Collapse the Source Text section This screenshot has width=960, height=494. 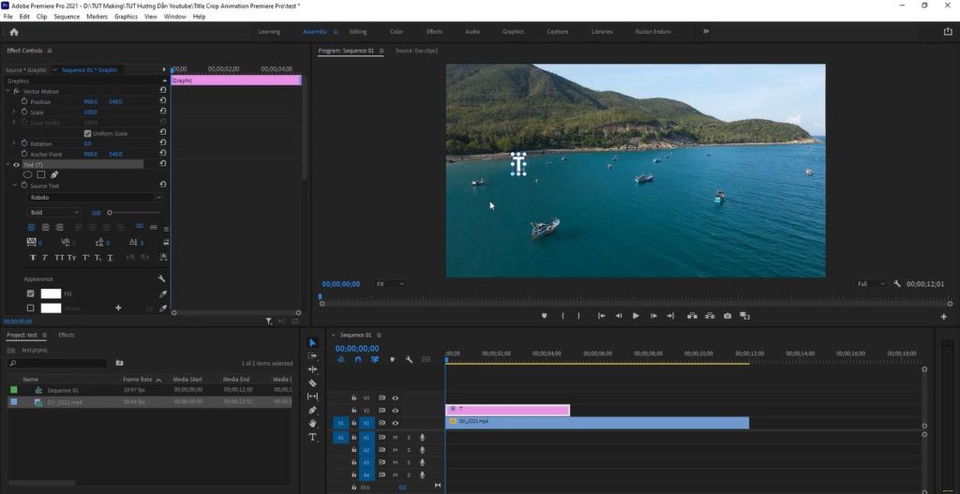15,186
